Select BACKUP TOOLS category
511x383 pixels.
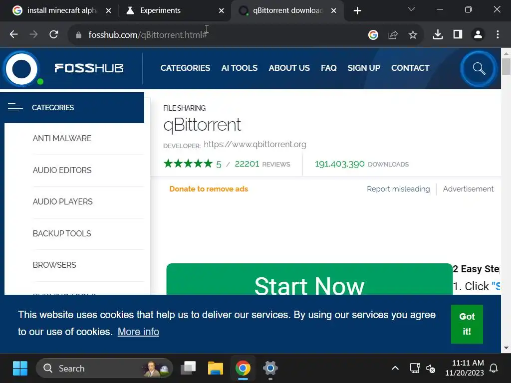[62, 233]
